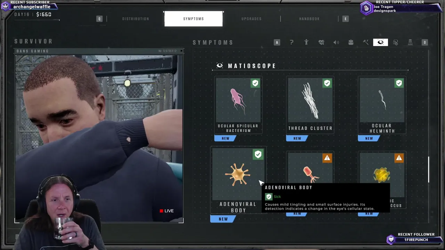Open the Handbook tab

pyautogui.click(x=309, y=19)
